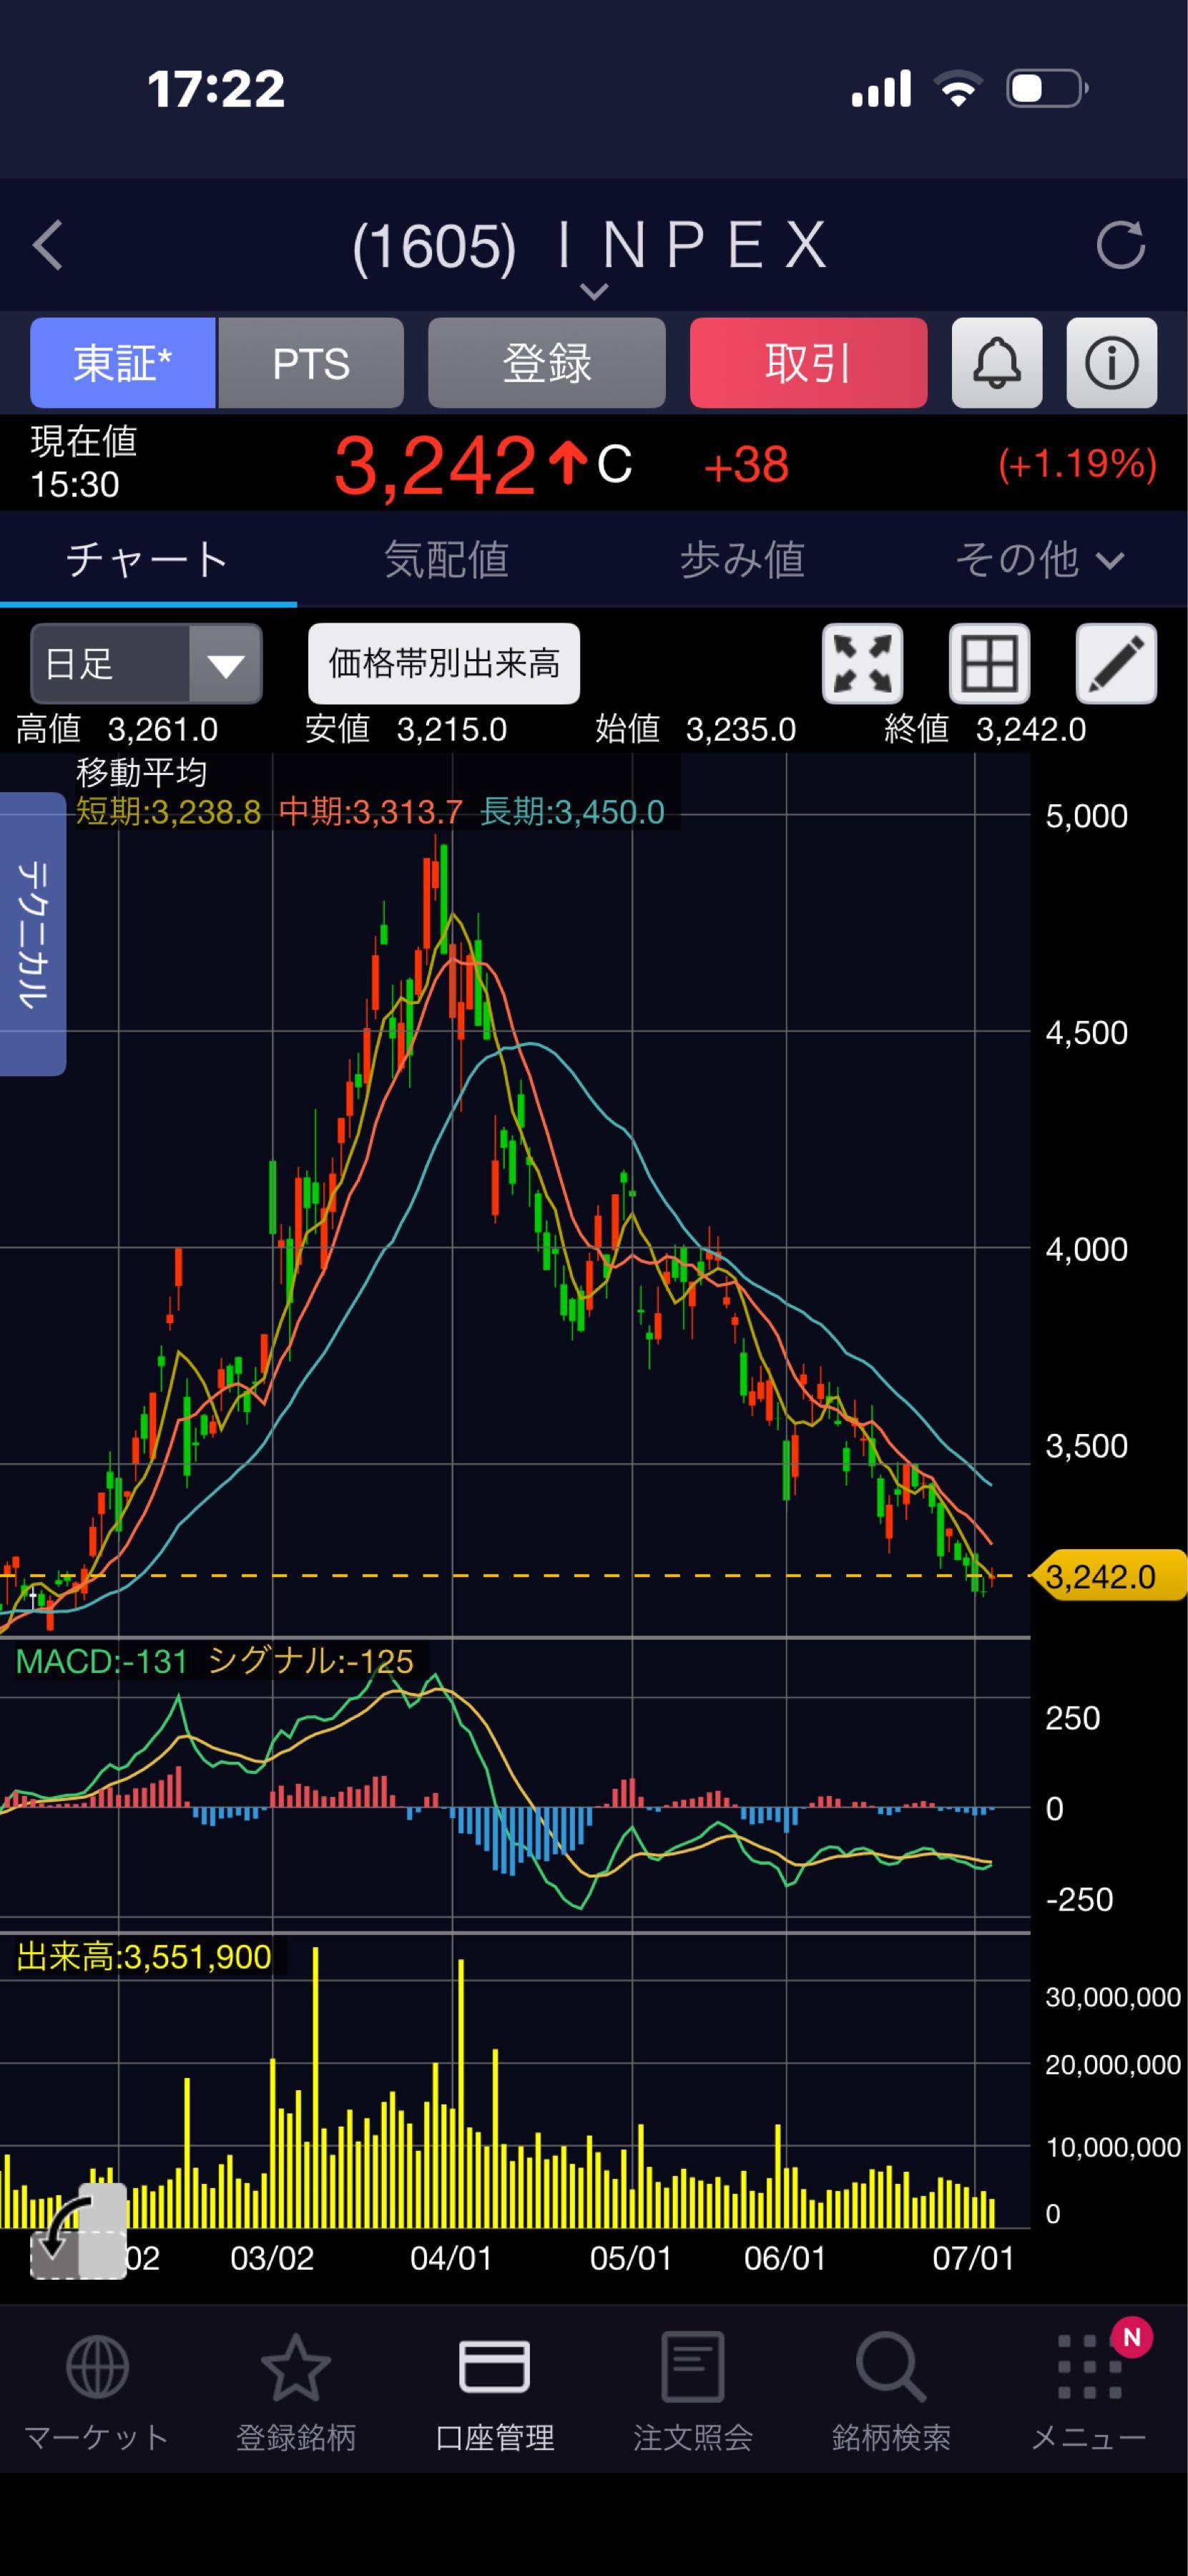The image size is (1188, 2576).
Task: Tap the red 取引 button
Action: click(x=808, y=362)
